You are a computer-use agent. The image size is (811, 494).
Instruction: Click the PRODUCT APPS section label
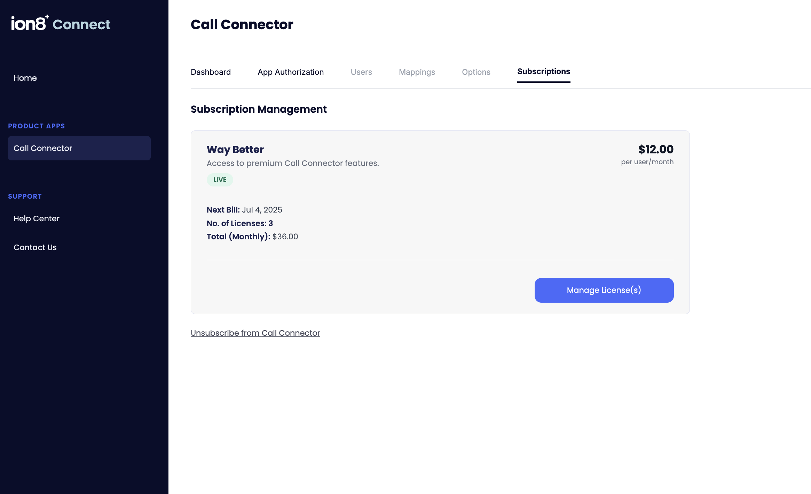pos(37,126)
